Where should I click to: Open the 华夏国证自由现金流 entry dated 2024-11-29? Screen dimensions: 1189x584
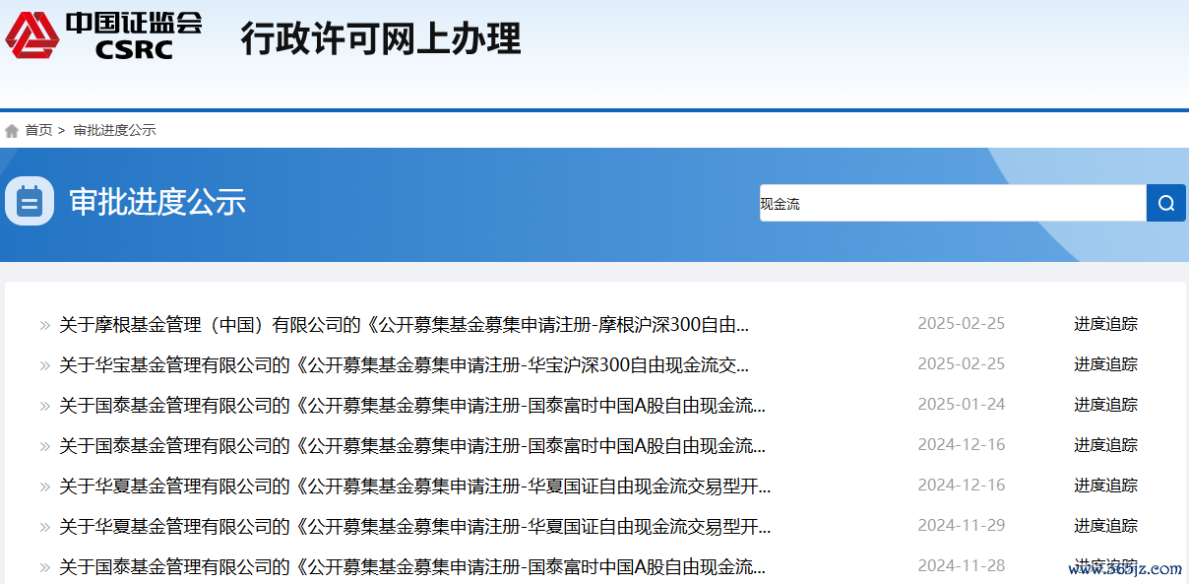click(414, 526)
